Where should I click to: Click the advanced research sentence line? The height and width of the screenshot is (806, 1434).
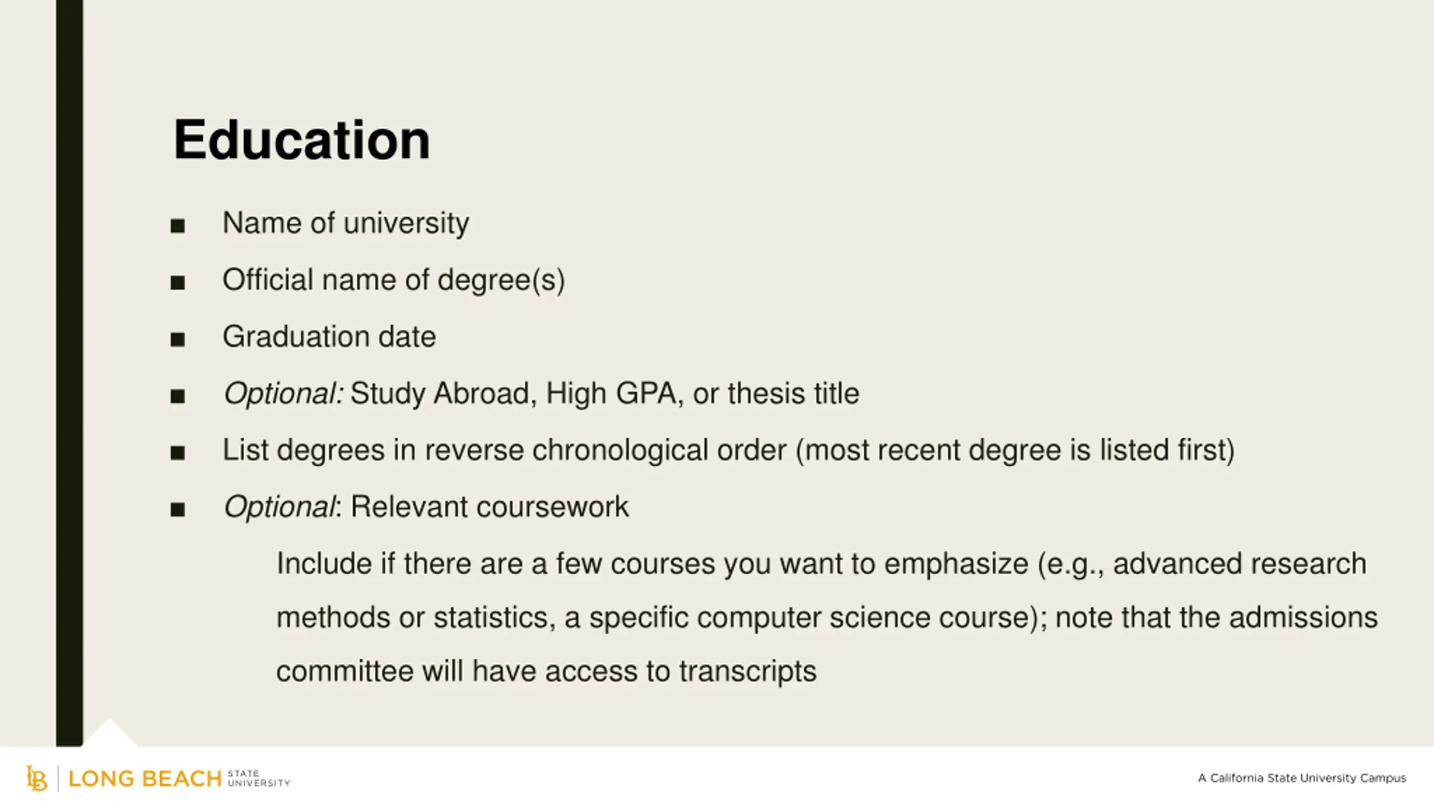pos(821,564)
